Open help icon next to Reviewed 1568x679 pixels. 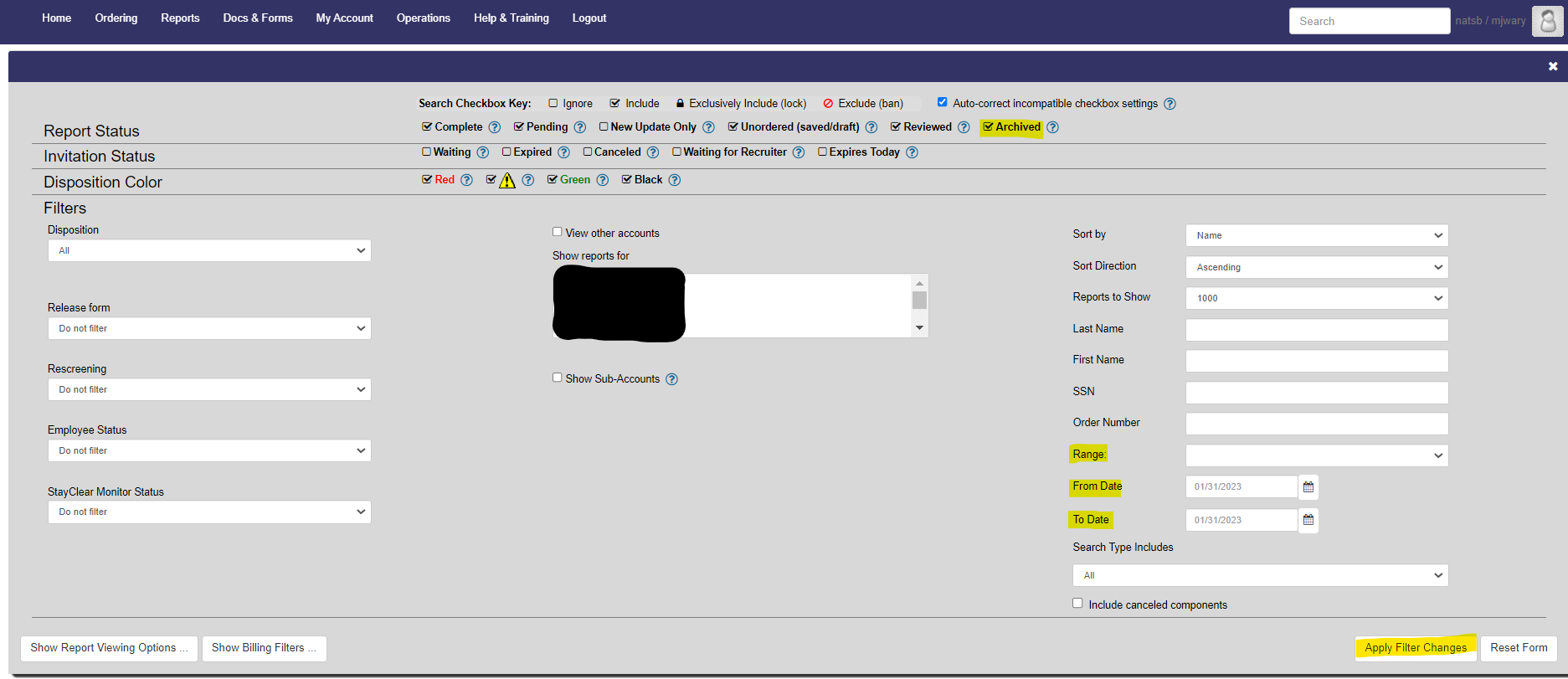pyautogui.click(x=964, y=127)
